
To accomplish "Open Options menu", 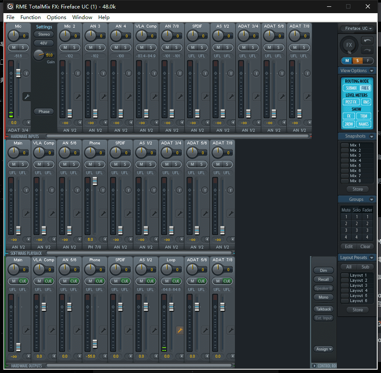I will (57, 17).
